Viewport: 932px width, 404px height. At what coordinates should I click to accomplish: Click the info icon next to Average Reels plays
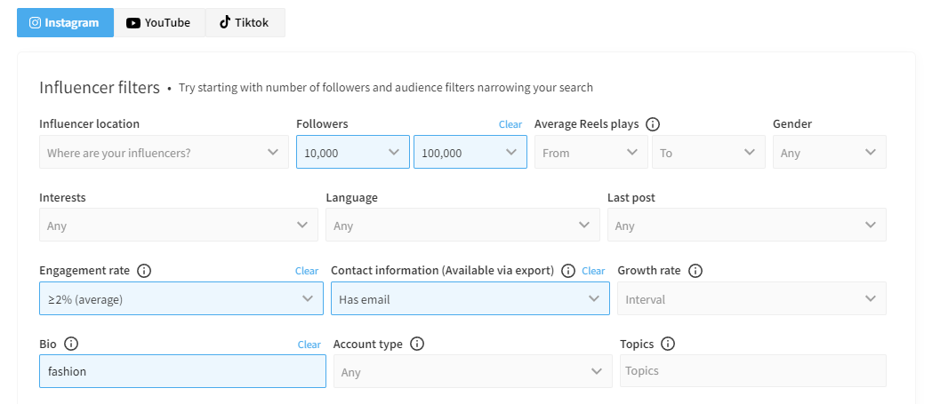coord(653,124)
